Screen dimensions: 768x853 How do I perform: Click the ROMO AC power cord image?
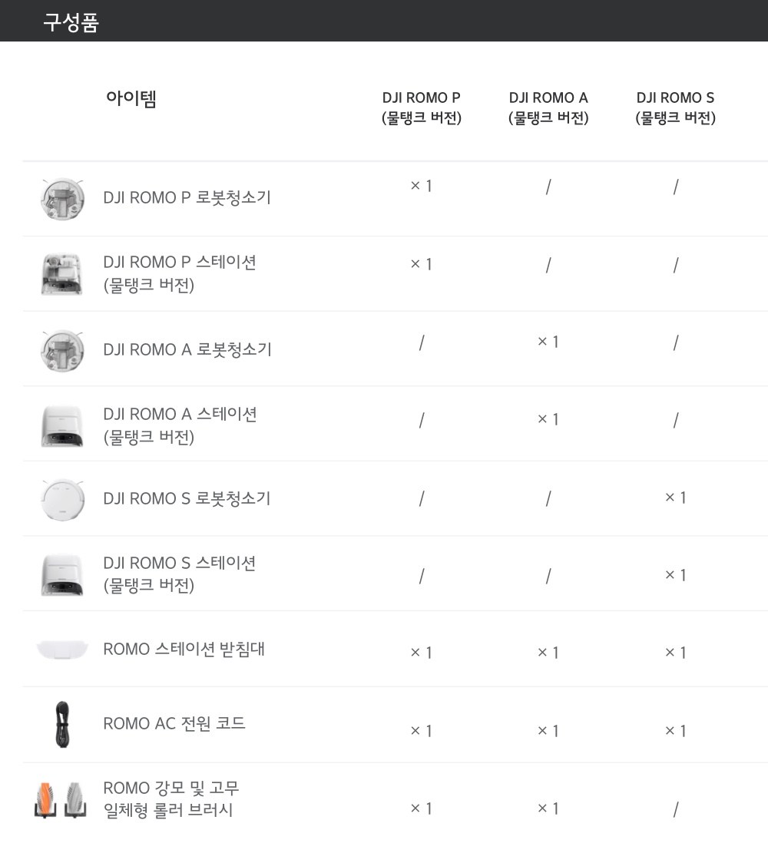[x=62, y=724]
